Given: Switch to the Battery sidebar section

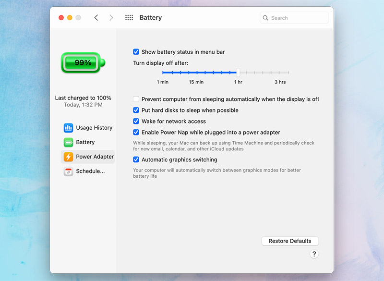Looking at the screenshot, I should [x=85, y=142].
